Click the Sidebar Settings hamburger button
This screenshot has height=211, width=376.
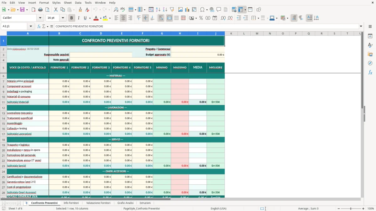tap(370, 26)
